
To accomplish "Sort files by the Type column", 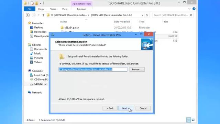I will pyautogui.click(x=142, y=22).
